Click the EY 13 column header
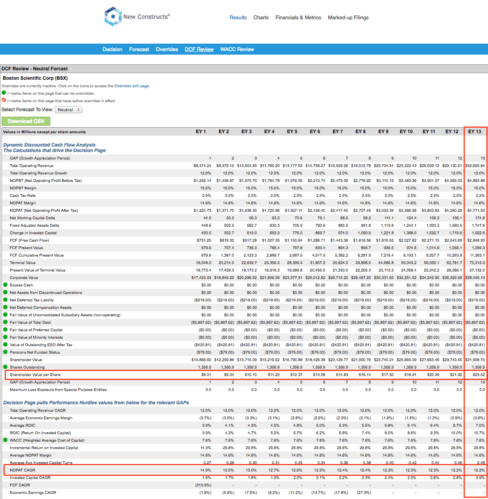This screenshot has height=499, width=488. coord(475,132)
